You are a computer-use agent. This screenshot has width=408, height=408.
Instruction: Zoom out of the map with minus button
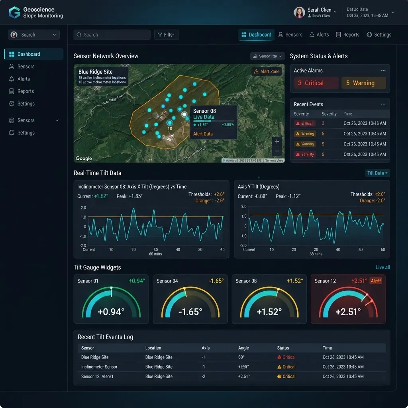tap(277, 151)
